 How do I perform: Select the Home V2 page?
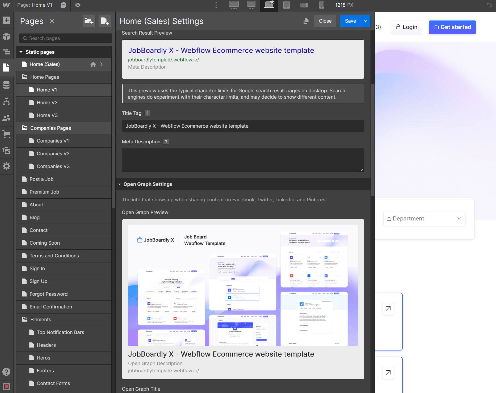(x=64, y=103)
